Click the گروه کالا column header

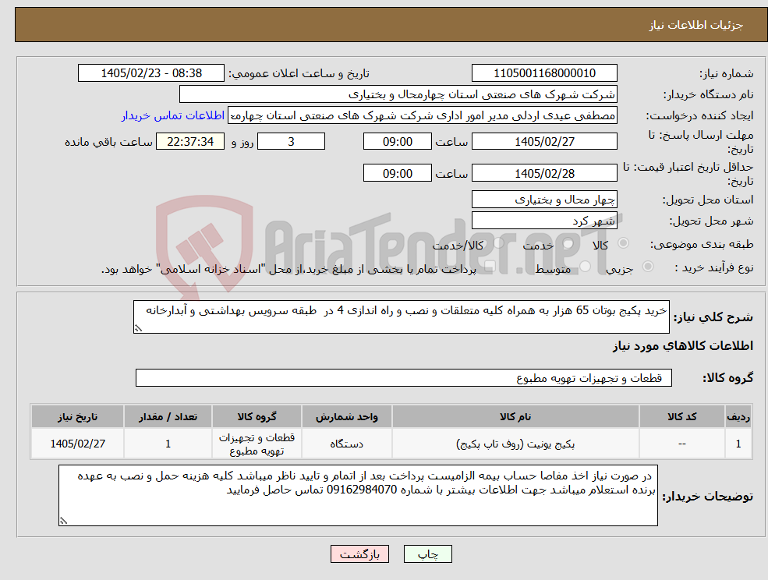pyautogui.click(x=257, y=416)
